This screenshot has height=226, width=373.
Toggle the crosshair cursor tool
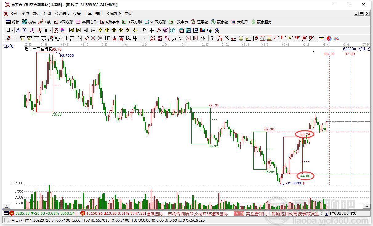pyautogui.click(x=151, y=30)
